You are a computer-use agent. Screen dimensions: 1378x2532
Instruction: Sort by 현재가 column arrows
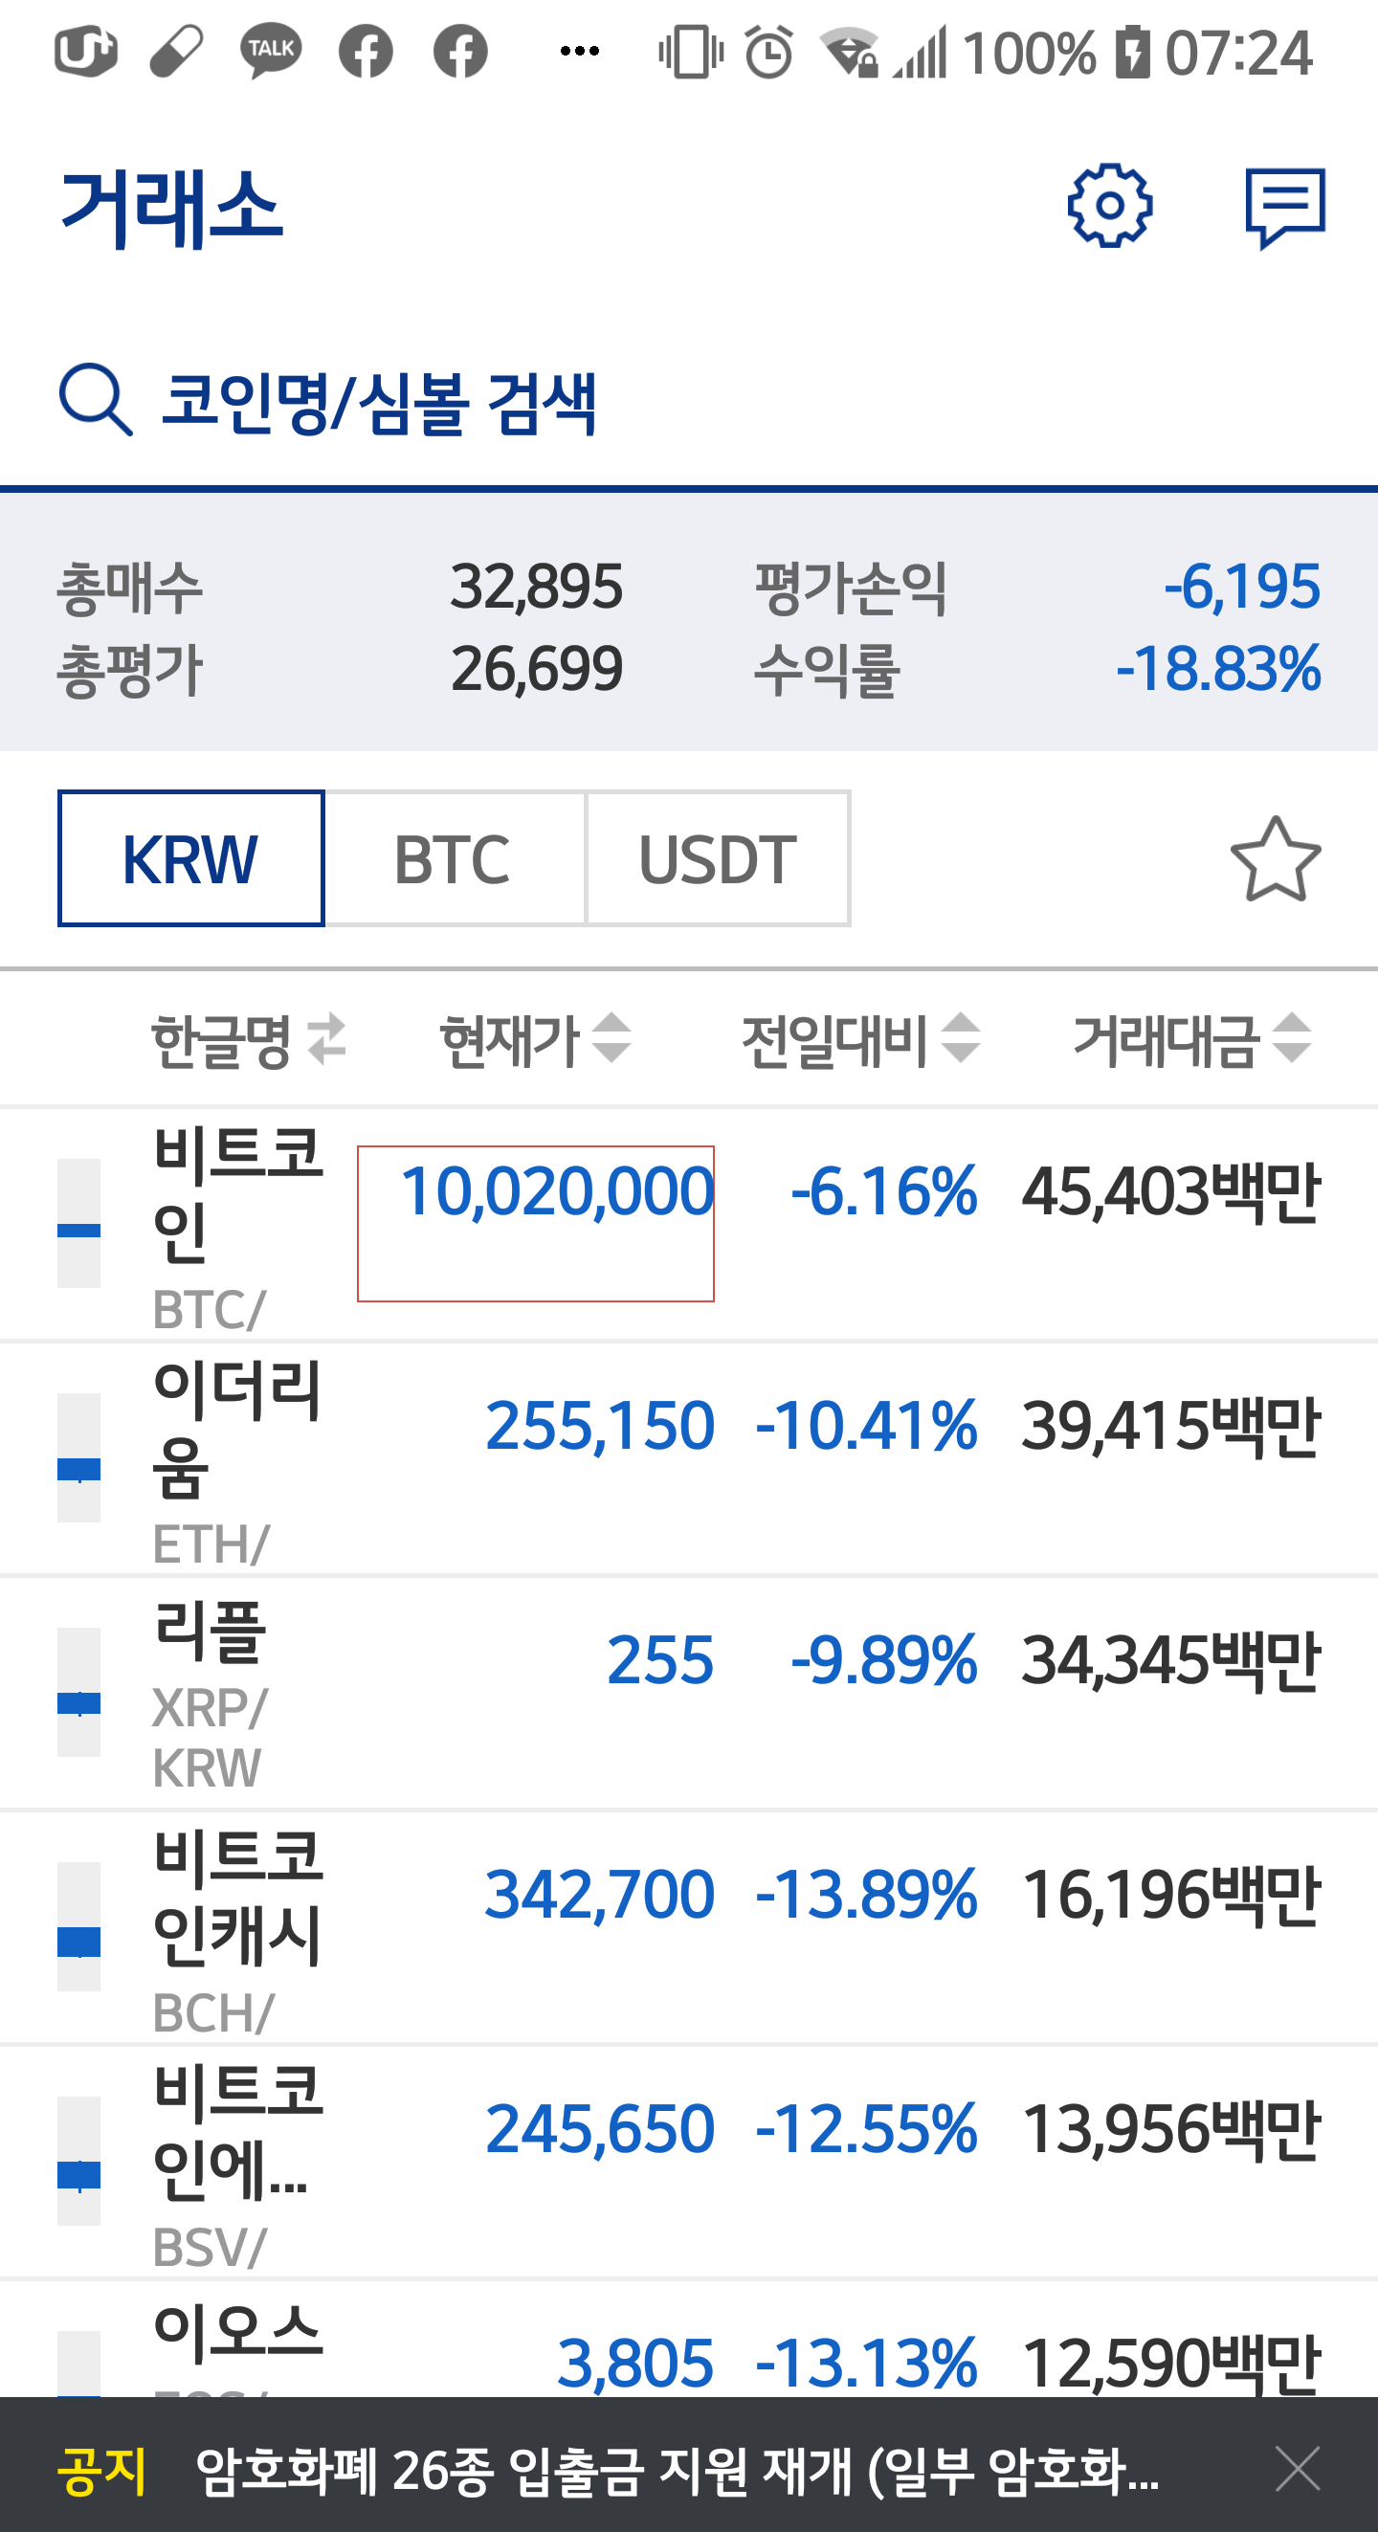(611, 1038)
